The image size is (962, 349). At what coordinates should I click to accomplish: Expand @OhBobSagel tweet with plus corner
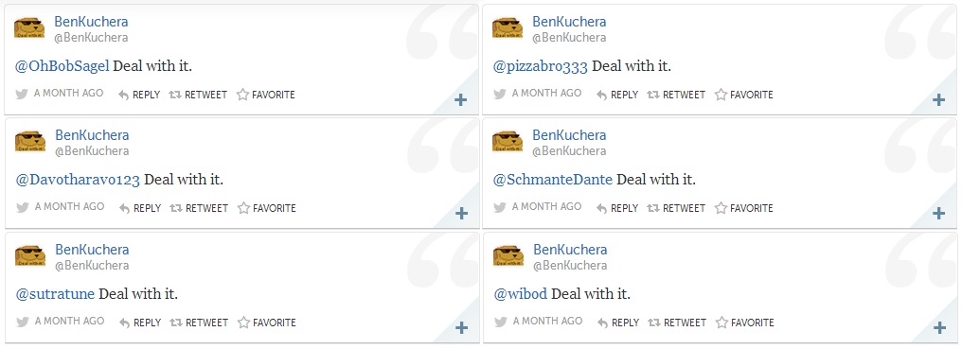461,100
